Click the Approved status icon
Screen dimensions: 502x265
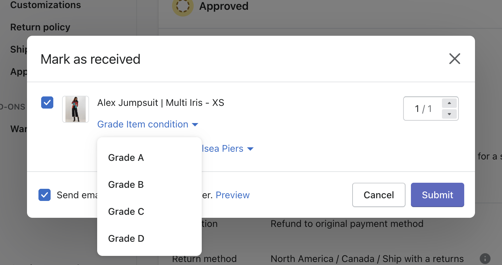183,6
